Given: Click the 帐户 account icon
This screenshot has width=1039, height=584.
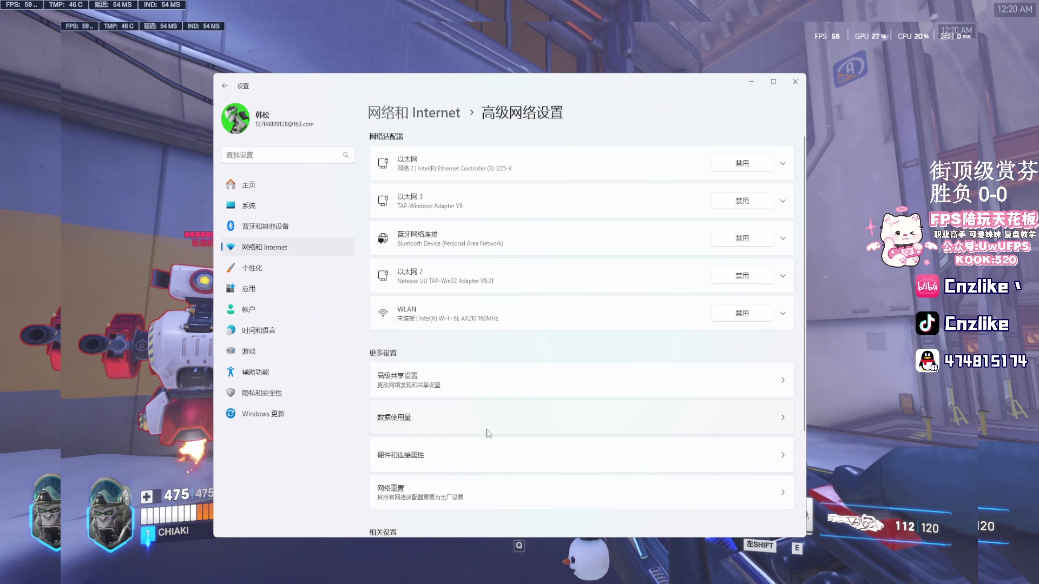Looking at the screenshot, I should coord(231,309).
